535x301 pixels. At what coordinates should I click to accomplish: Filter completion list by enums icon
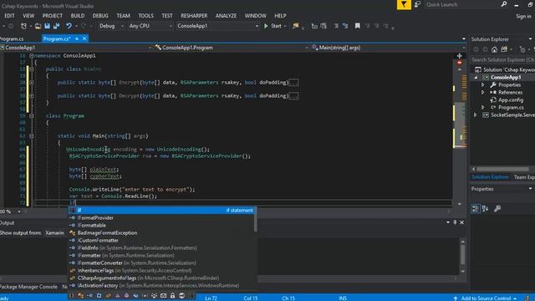(108, 295)
